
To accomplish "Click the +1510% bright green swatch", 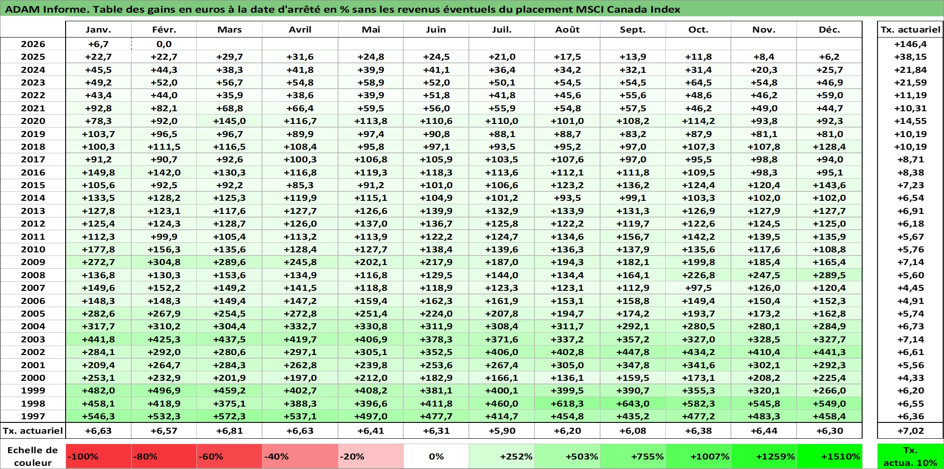I will 830,456.
